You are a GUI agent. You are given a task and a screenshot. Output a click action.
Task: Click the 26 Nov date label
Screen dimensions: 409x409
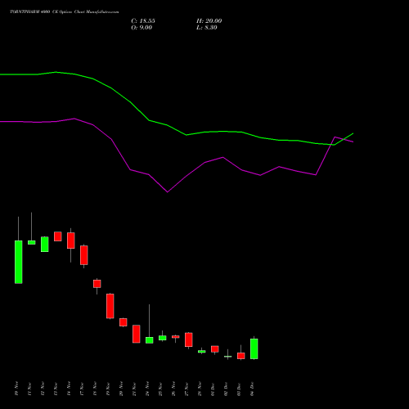point(173,389)
